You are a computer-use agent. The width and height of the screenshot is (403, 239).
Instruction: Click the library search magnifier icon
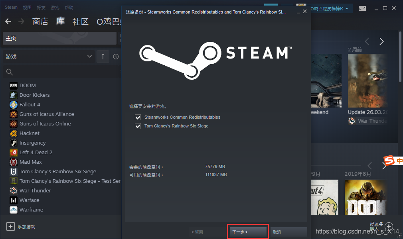pyautogui.click(x=10, y=72)
